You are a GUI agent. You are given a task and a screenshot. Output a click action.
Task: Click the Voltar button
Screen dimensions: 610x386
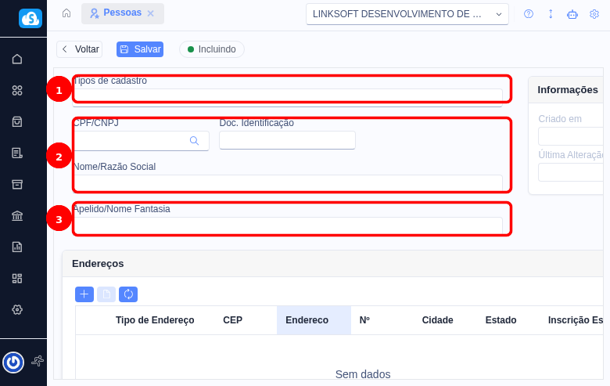pos(80,49)
